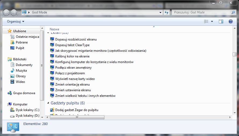Click God Mode text in address bar

tap(39, 12)
